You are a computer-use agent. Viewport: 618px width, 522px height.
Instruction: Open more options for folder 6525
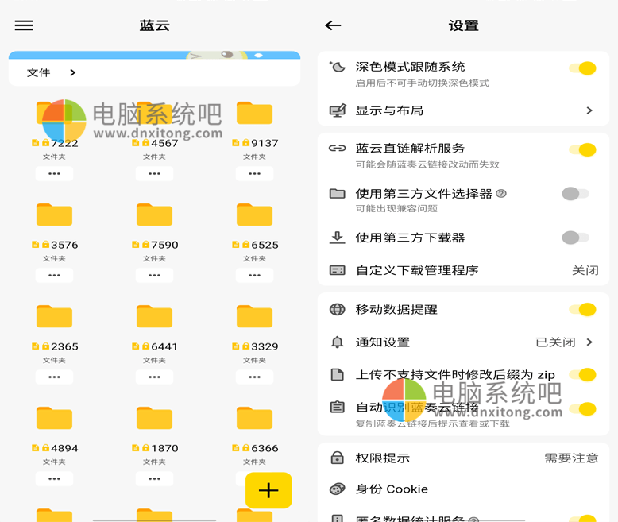(255, 275)
